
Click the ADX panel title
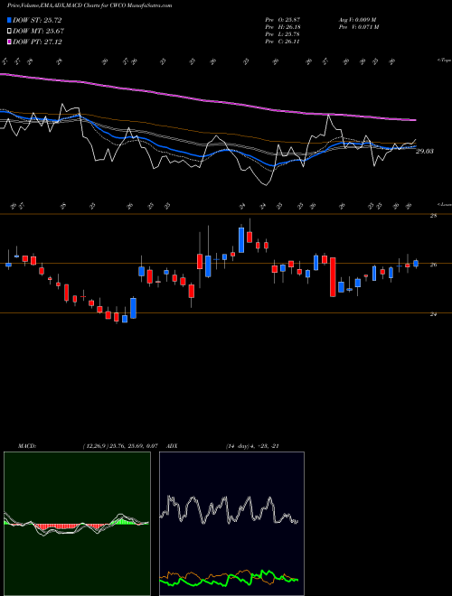[172, 446]
